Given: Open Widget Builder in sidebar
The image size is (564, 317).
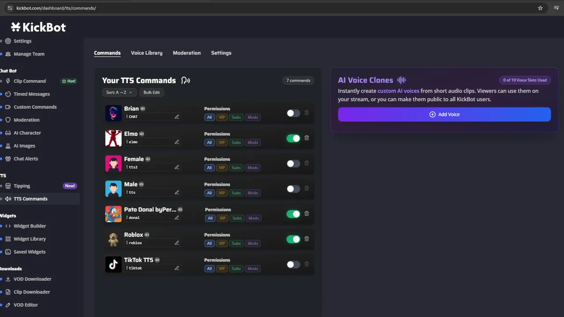Looking at the screenshot, I should click(x=30, y=226).
